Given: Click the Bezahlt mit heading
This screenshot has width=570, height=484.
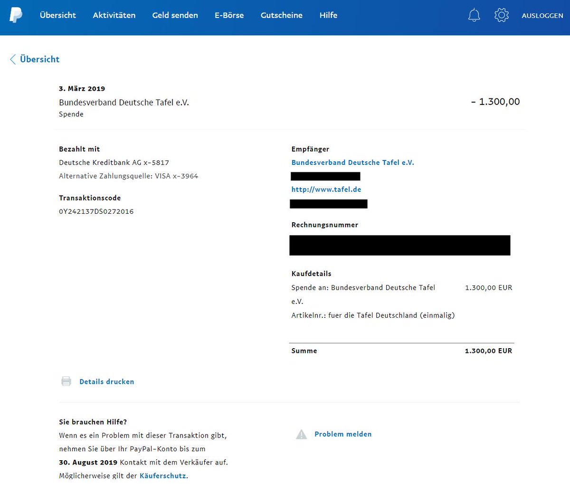Looking at the screenshot, I should pos(79,149).
